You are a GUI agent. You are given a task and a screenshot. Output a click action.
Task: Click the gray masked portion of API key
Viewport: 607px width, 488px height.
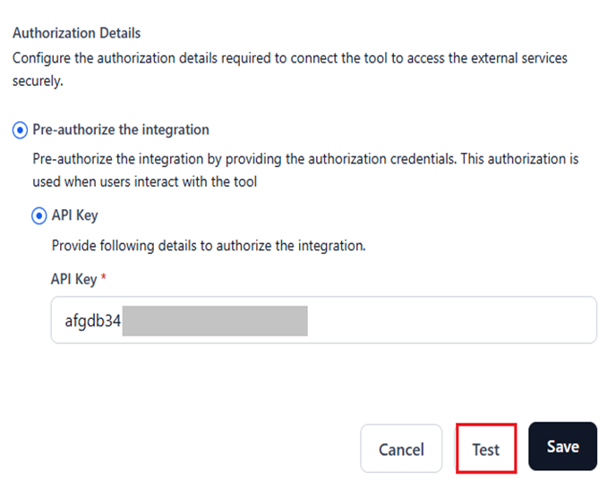coord(215,321)
